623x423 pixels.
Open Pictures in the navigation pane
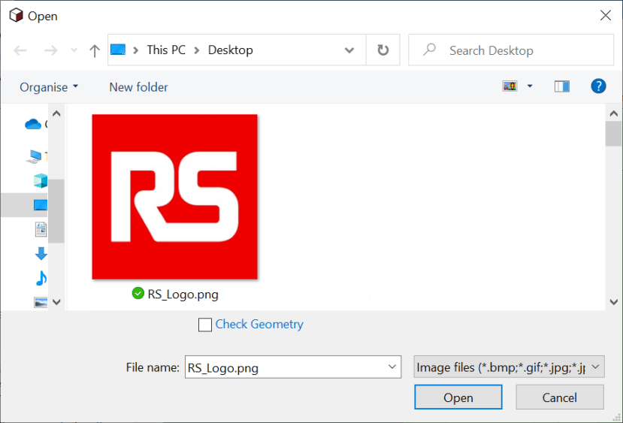coord(41,302)
